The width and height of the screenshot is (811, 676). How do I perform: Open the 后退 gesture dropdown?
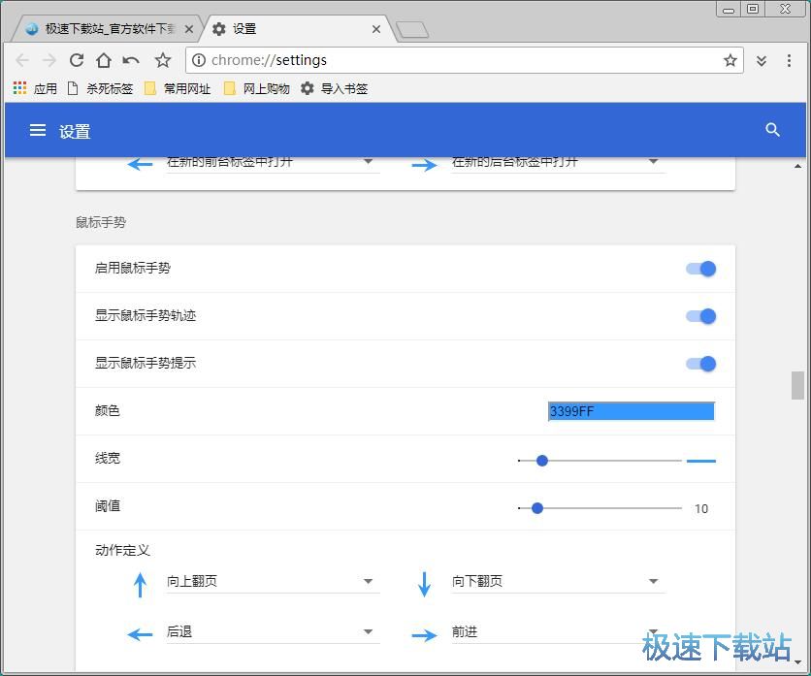(x=274, y=632)
